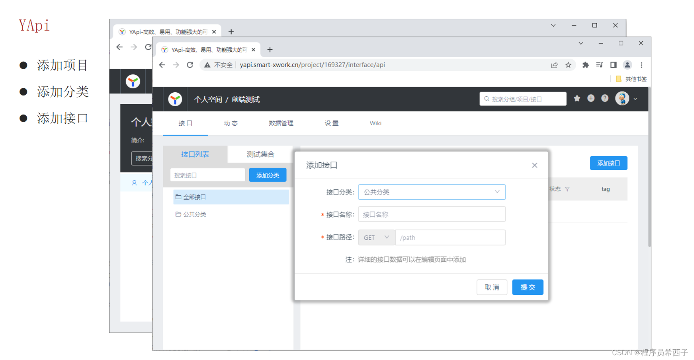Select the 接口列表 tab
Image resolution: width=694 pixels, height=360 pixels.
[195, 154]
